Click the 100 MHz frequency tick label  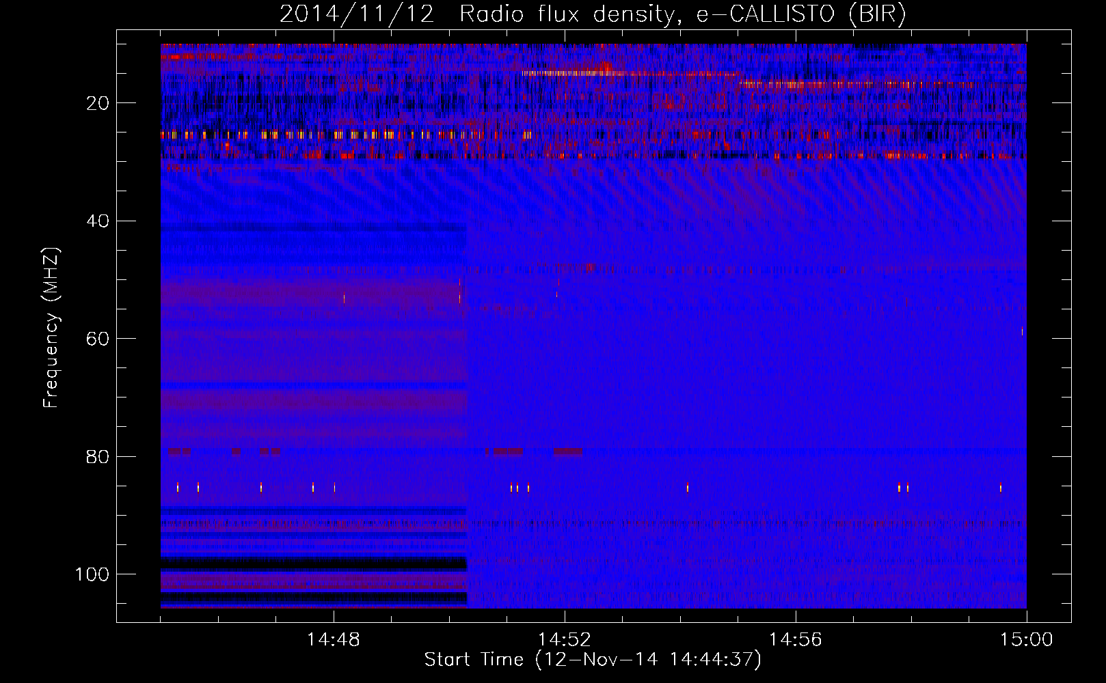93,574
